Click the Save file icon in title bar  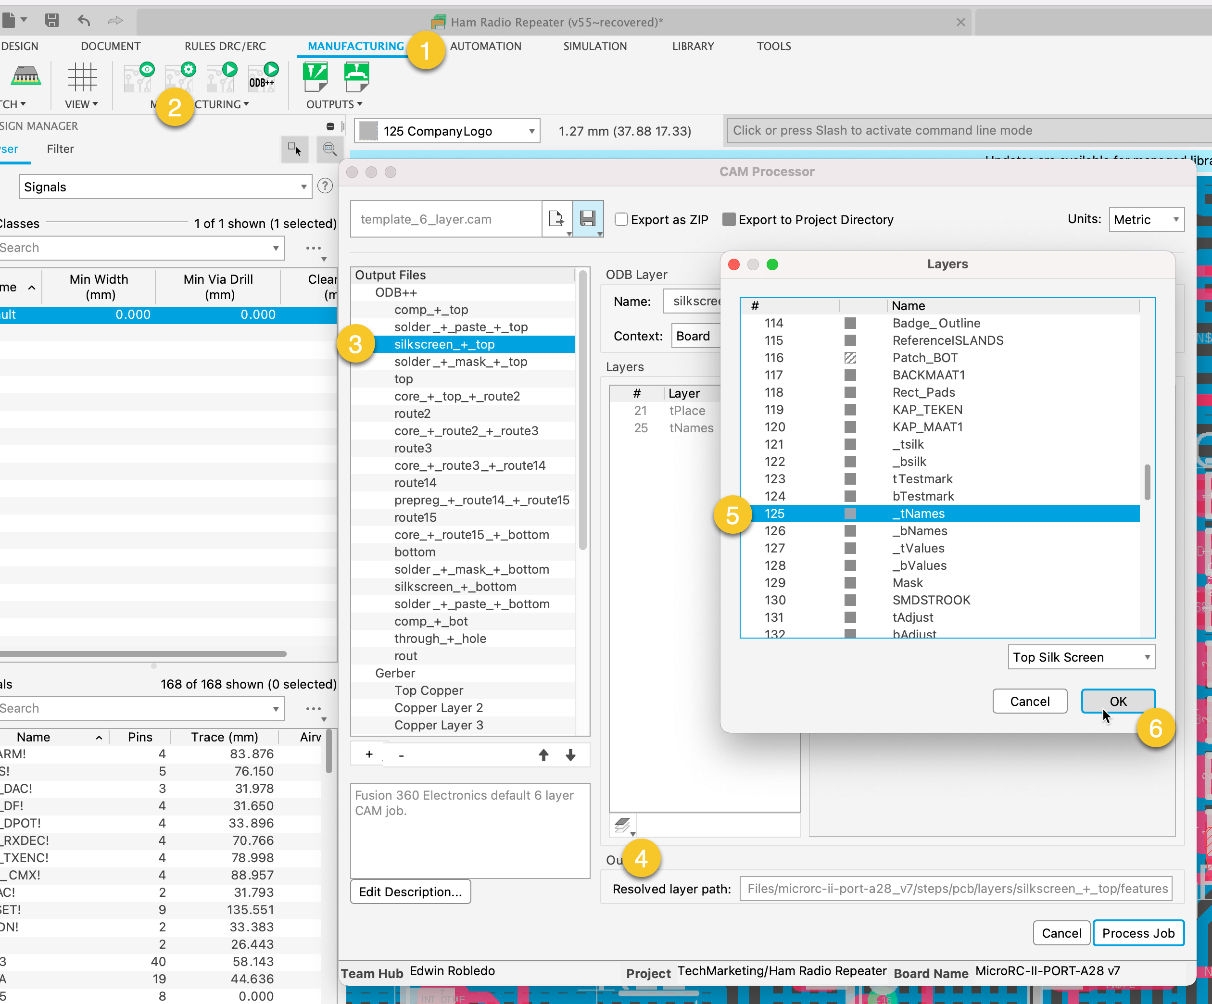pyautogui.click(x=52, y=21)
